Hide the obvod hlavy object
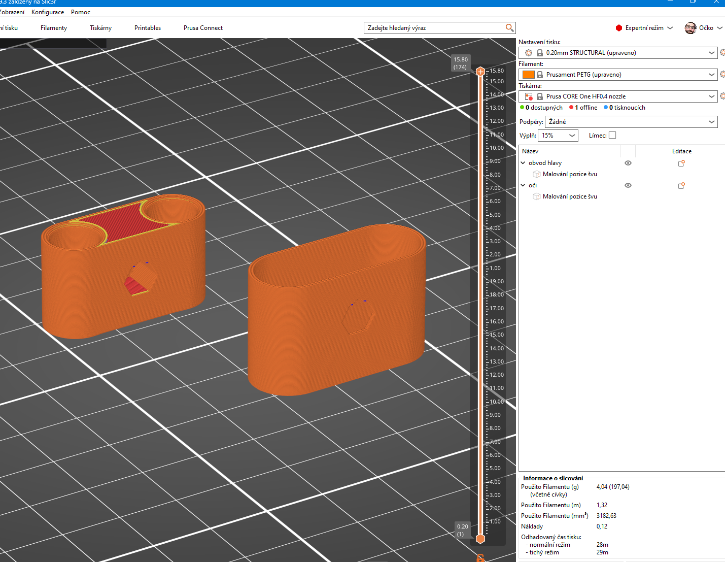The width and height of the screenshot is (725, 562). tap(628, 163)
